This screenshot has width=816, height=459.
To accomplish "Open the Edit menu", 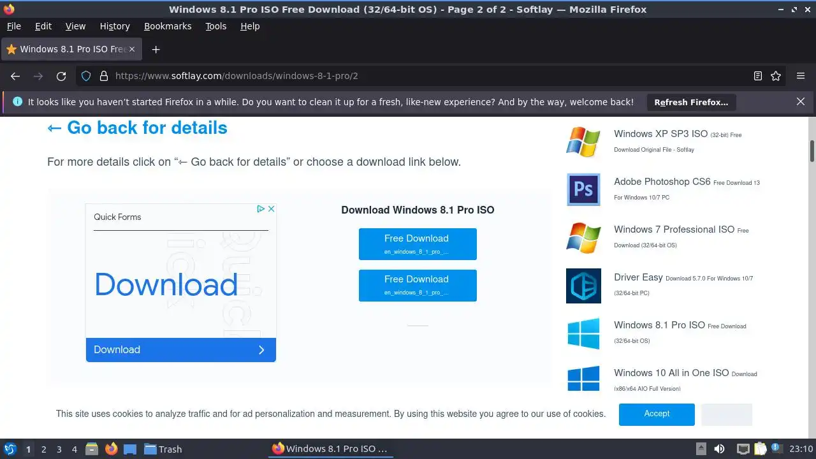I will point(43,26).
